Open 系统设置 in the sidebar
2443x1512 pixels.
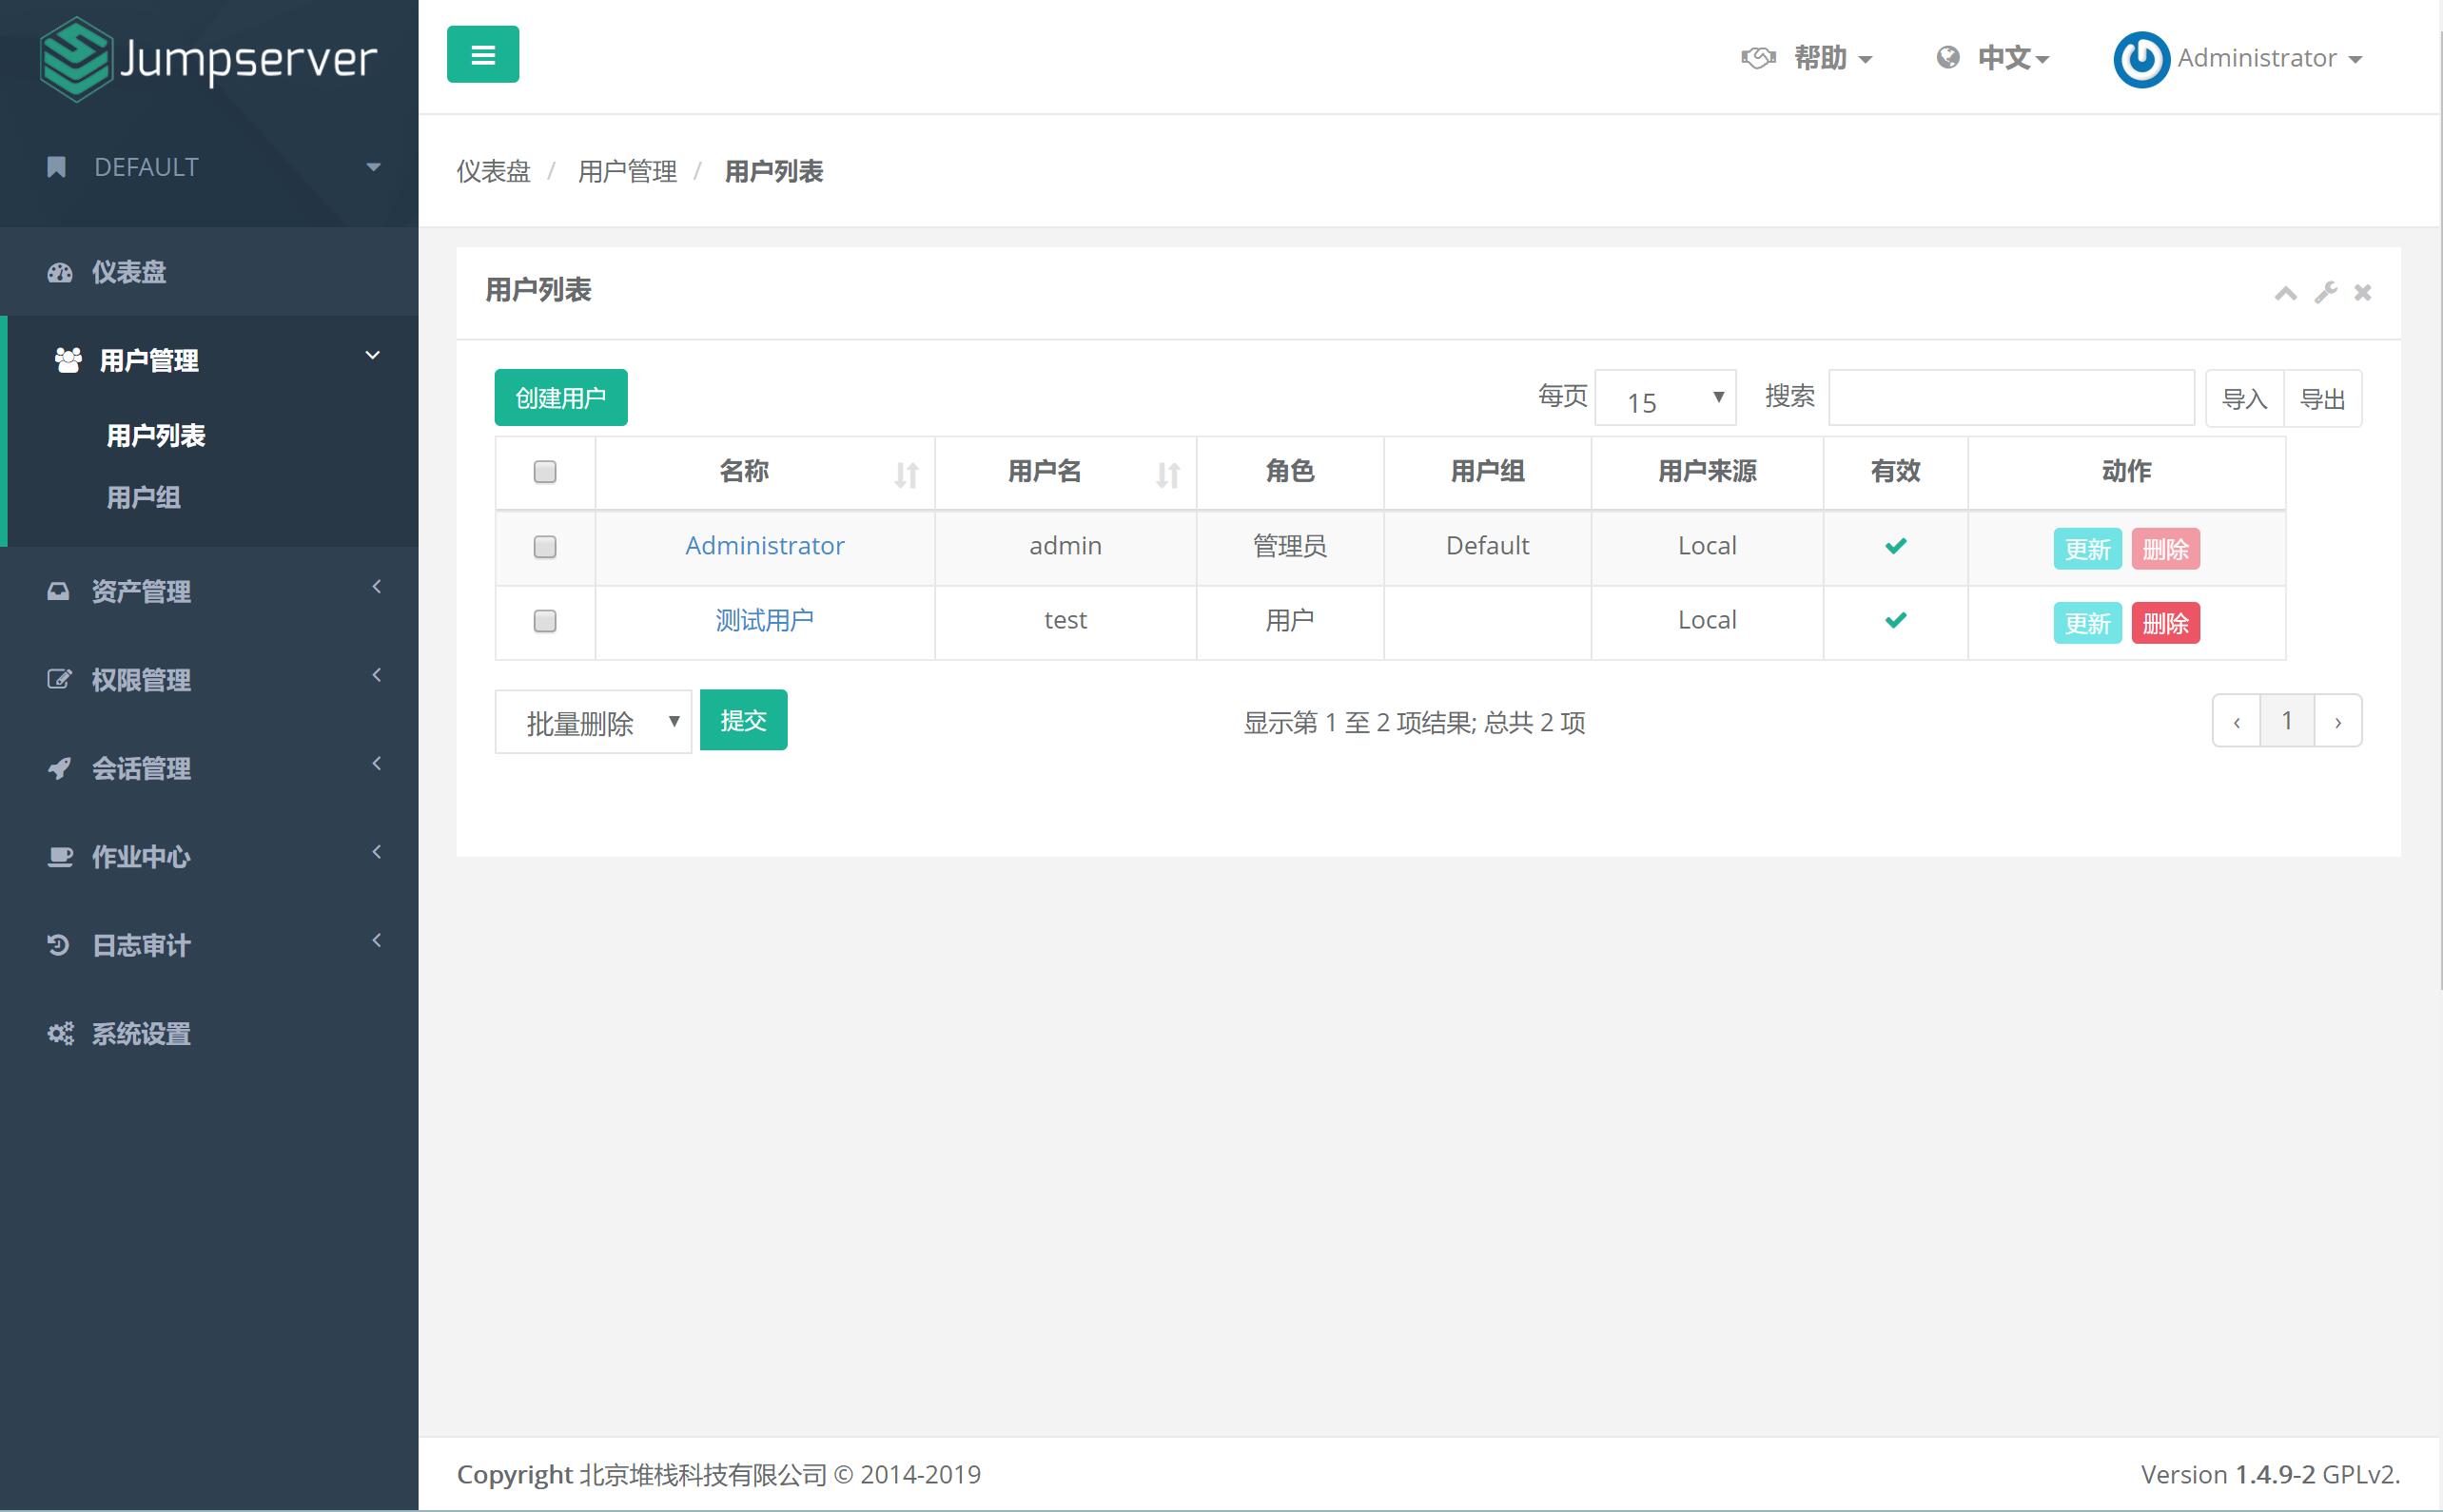209,1033
